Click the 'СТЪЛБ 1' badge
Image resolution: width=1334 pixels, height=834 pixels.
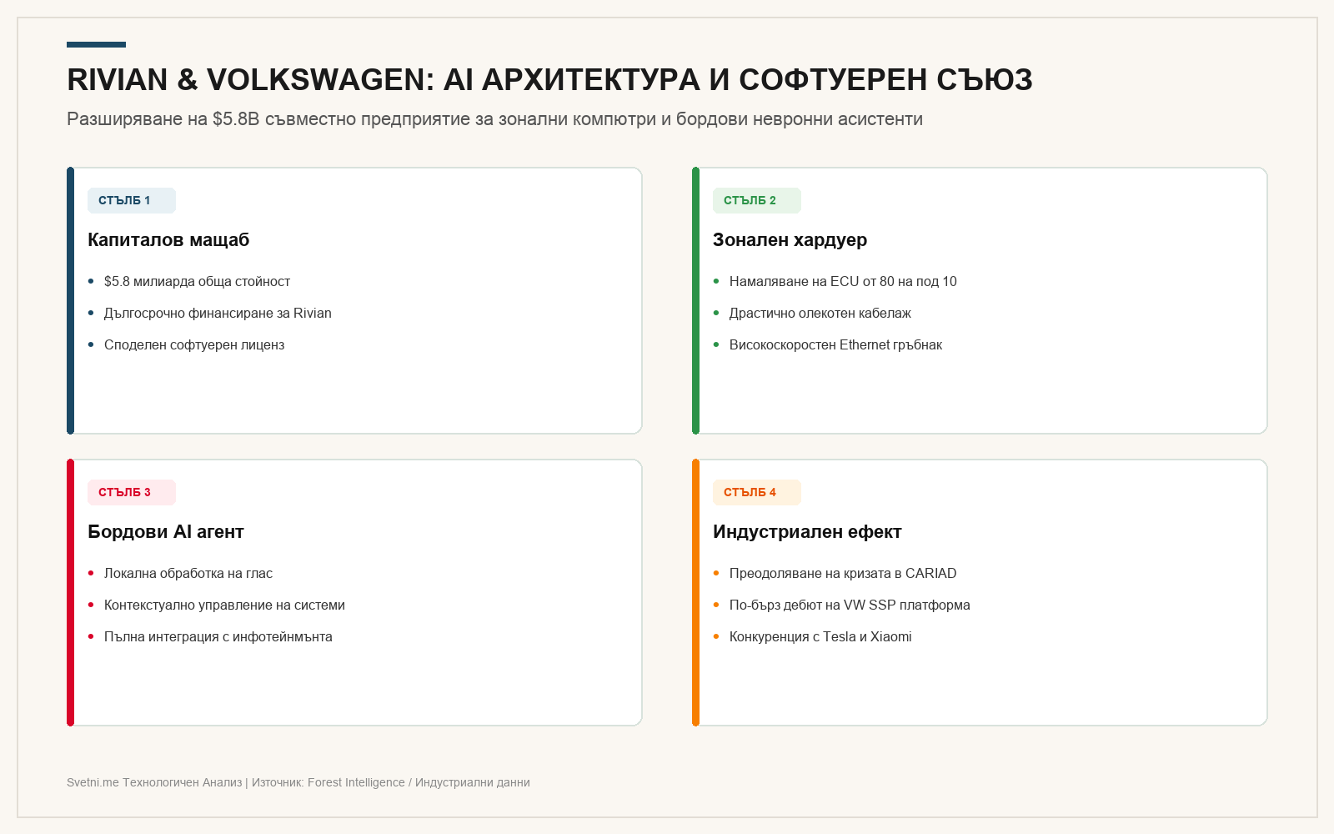[132, 200]
